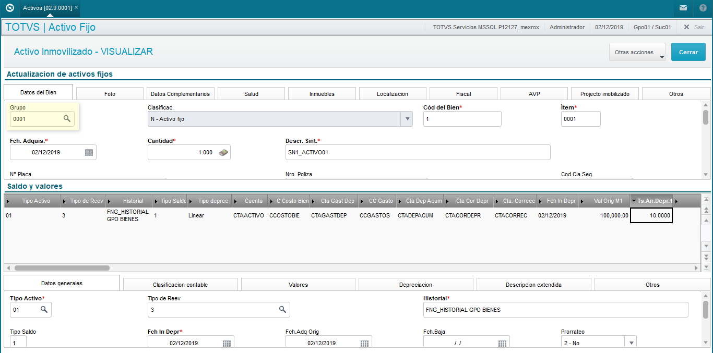The height and width of the screenshot is (353, 713).
Task: Open the Projecto imobilizado tab
Action: point(605,94)
